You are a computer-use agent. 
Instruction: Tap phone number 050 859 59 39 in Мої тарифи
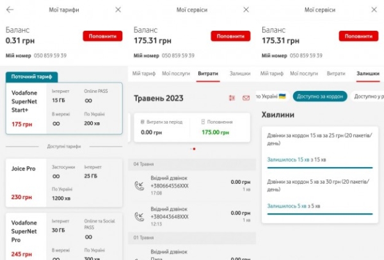(x=50, y=55)
